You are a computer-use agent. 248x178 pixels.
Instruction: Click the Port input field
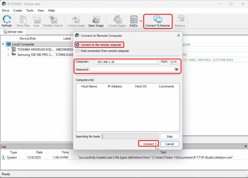click(174, 62)
